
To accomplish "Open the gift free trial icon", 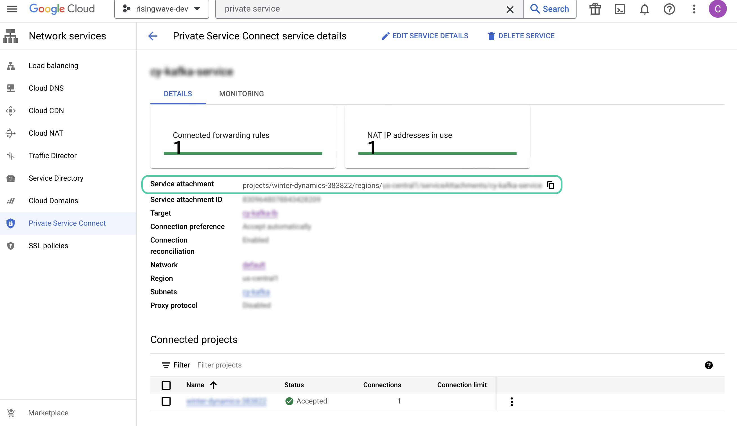I will point(595,9).
